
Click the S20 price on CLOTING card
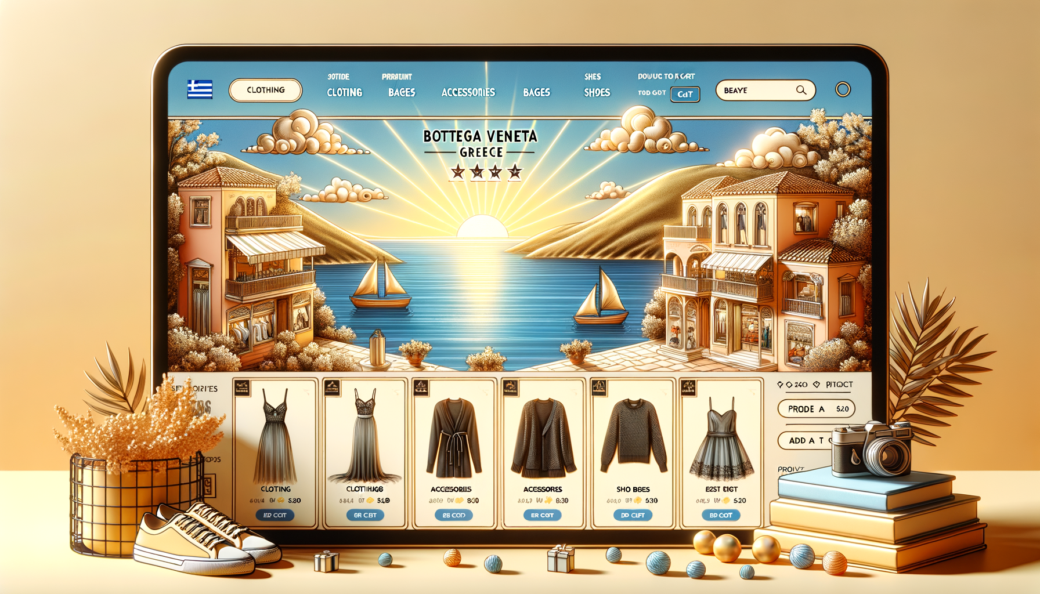[x=294, y=500]
